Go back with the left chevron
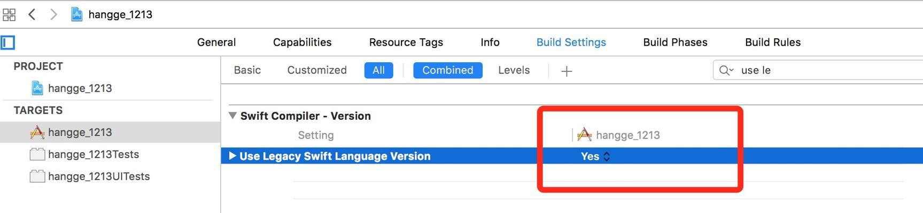 32,14
